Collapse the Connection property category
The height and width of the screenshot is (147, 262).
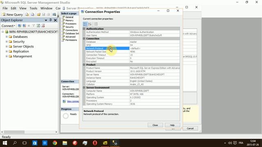point(84,38)
